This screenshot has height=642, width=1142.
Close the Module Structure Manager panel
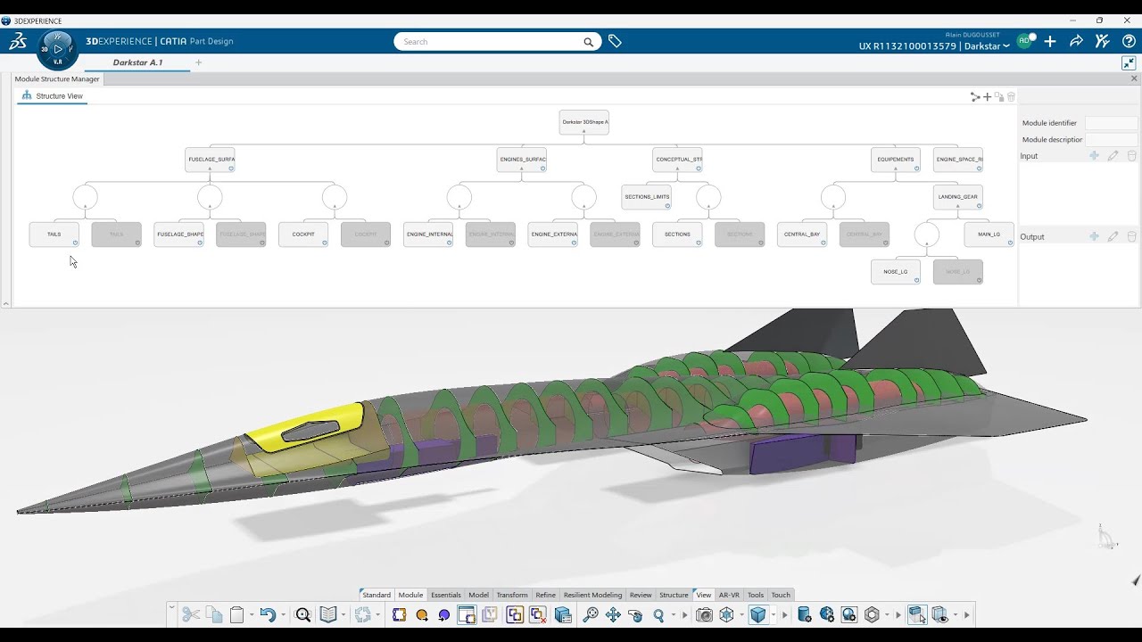[1134, 78]
